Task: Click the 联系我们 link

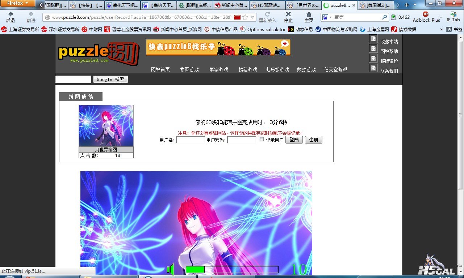Action: coord(389,71)
